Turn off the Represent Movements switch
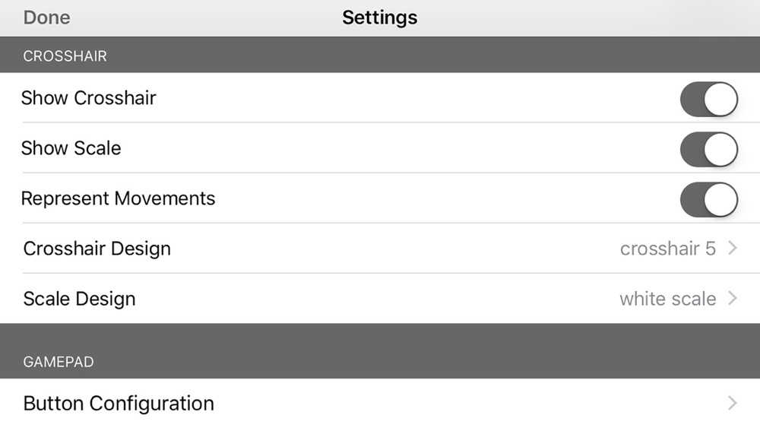The image size is (760, 428). (709, 200)
